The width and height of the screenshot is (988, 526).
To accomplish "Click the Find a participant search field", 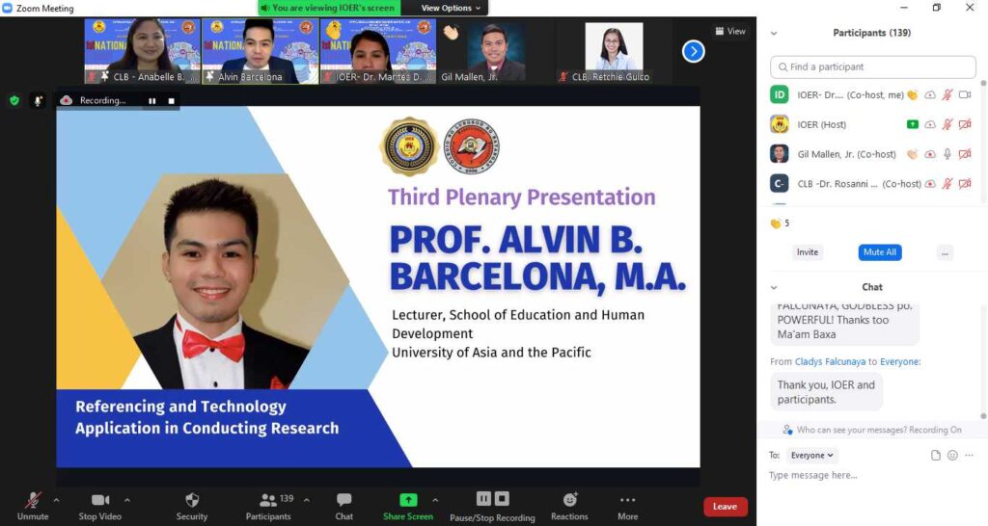I will pyautogui.click(x=873, y=66).
